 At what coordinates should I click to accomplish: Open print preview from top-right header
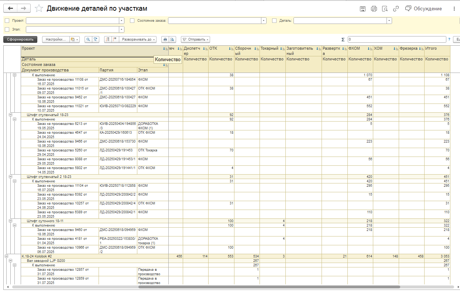(385, 9)
